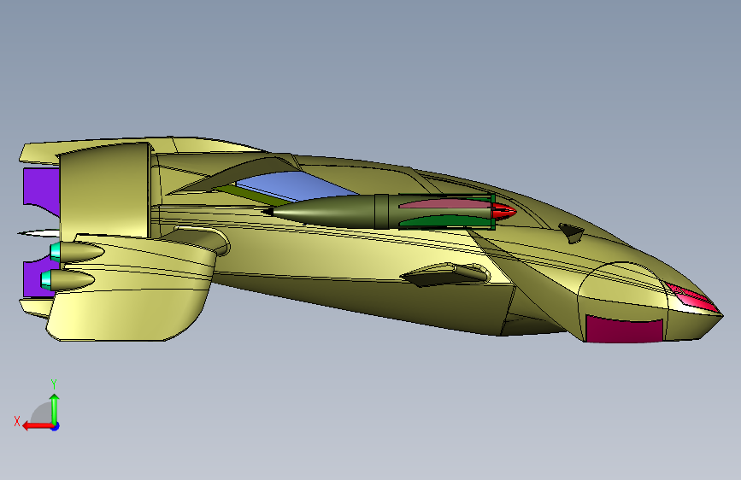Screen dimensions: 741x480
Task: Click the green Y axis arrow of triad
Action: pos(55,408)
